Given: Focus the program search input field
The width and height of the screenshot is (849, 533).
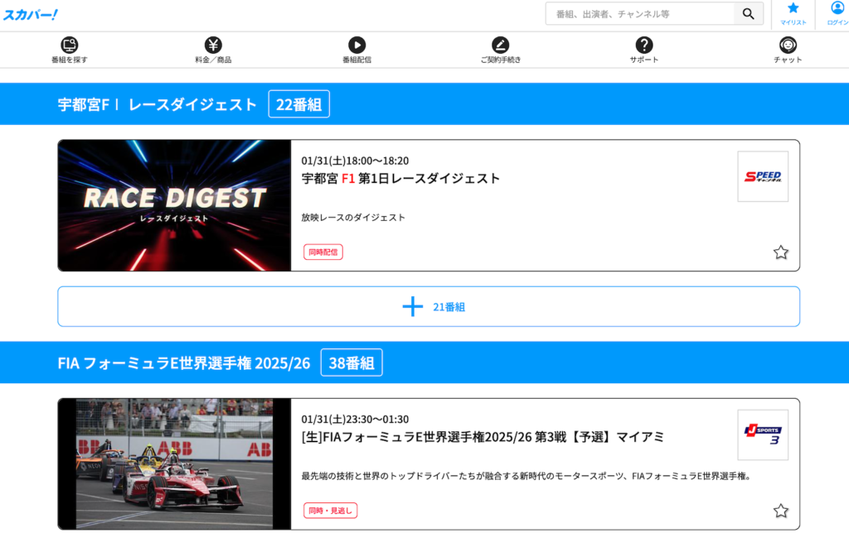Looking at the screenshot, I should (640, 14).
